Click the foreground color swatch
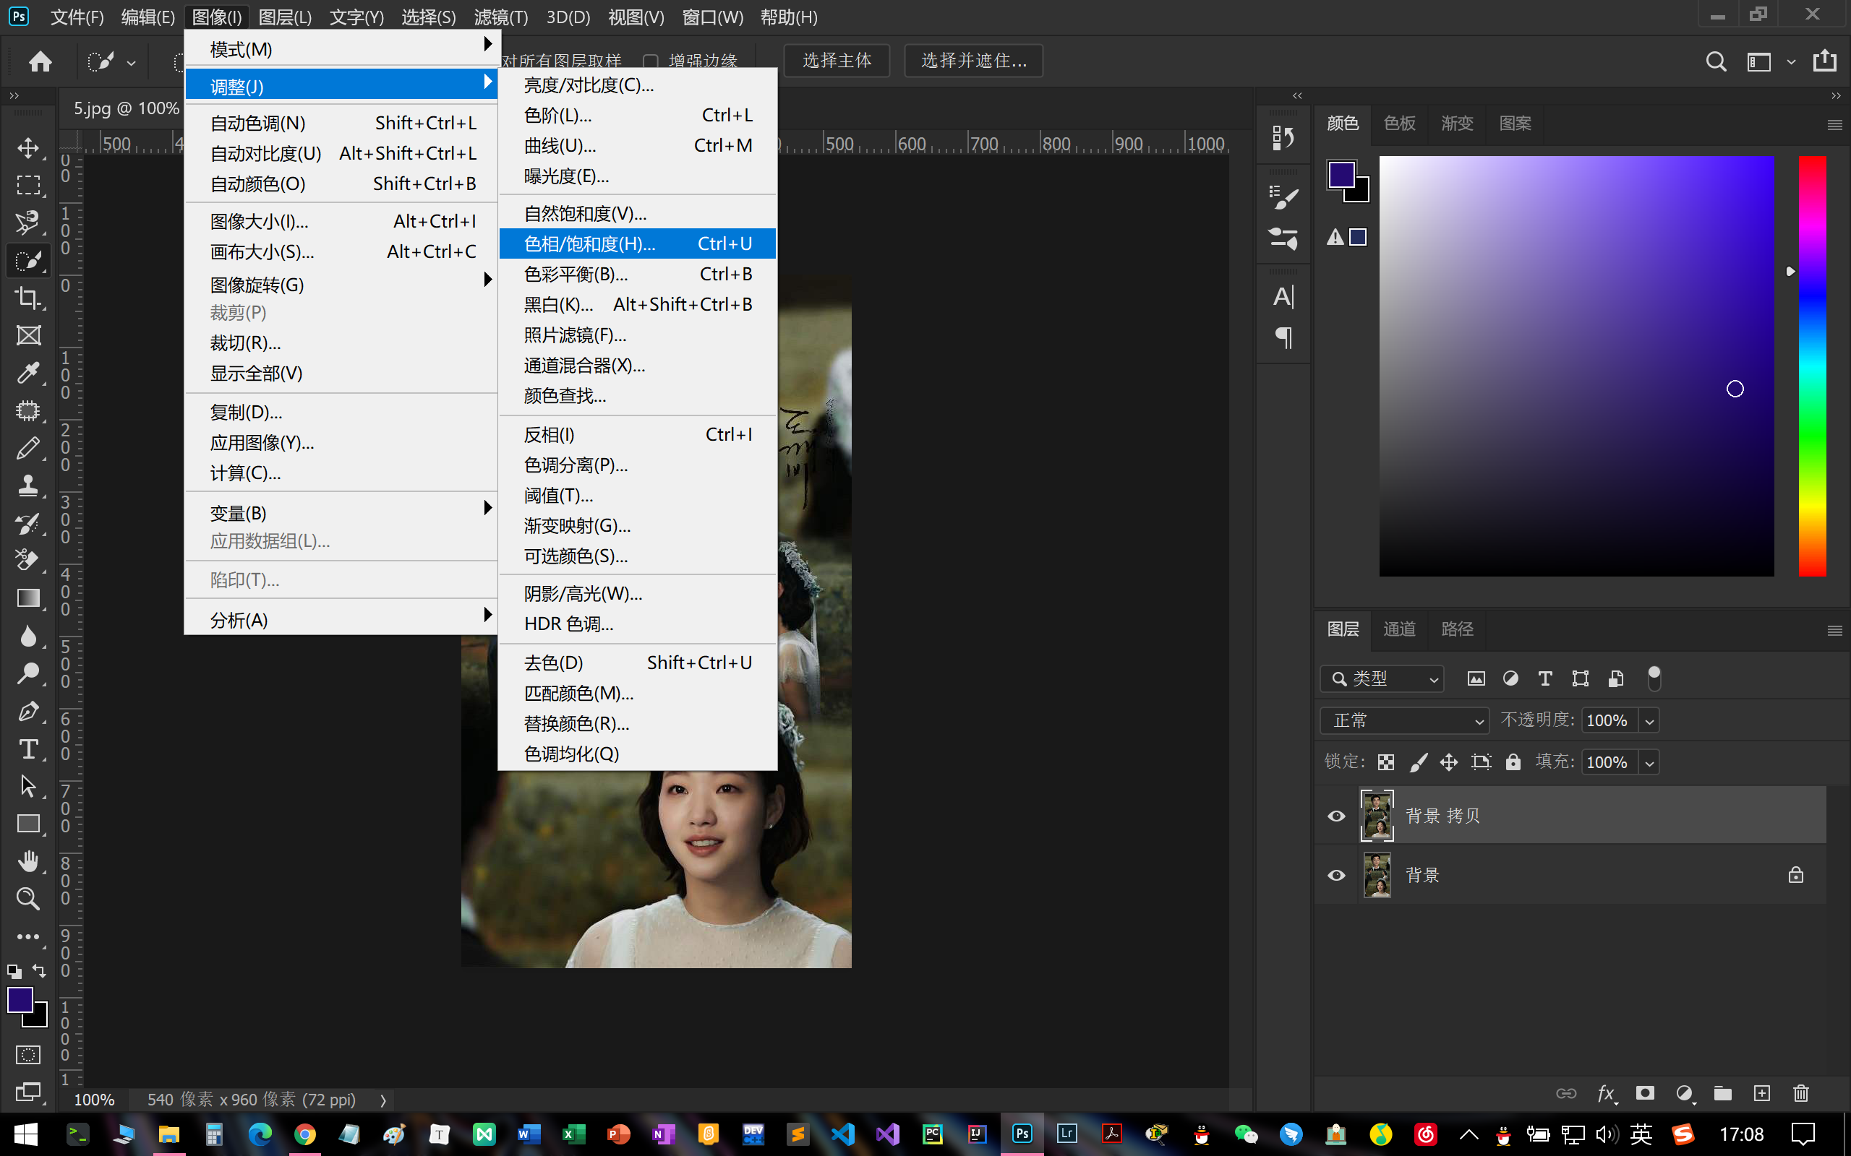The image size is (1851, 1156). tap(21, 1007)
